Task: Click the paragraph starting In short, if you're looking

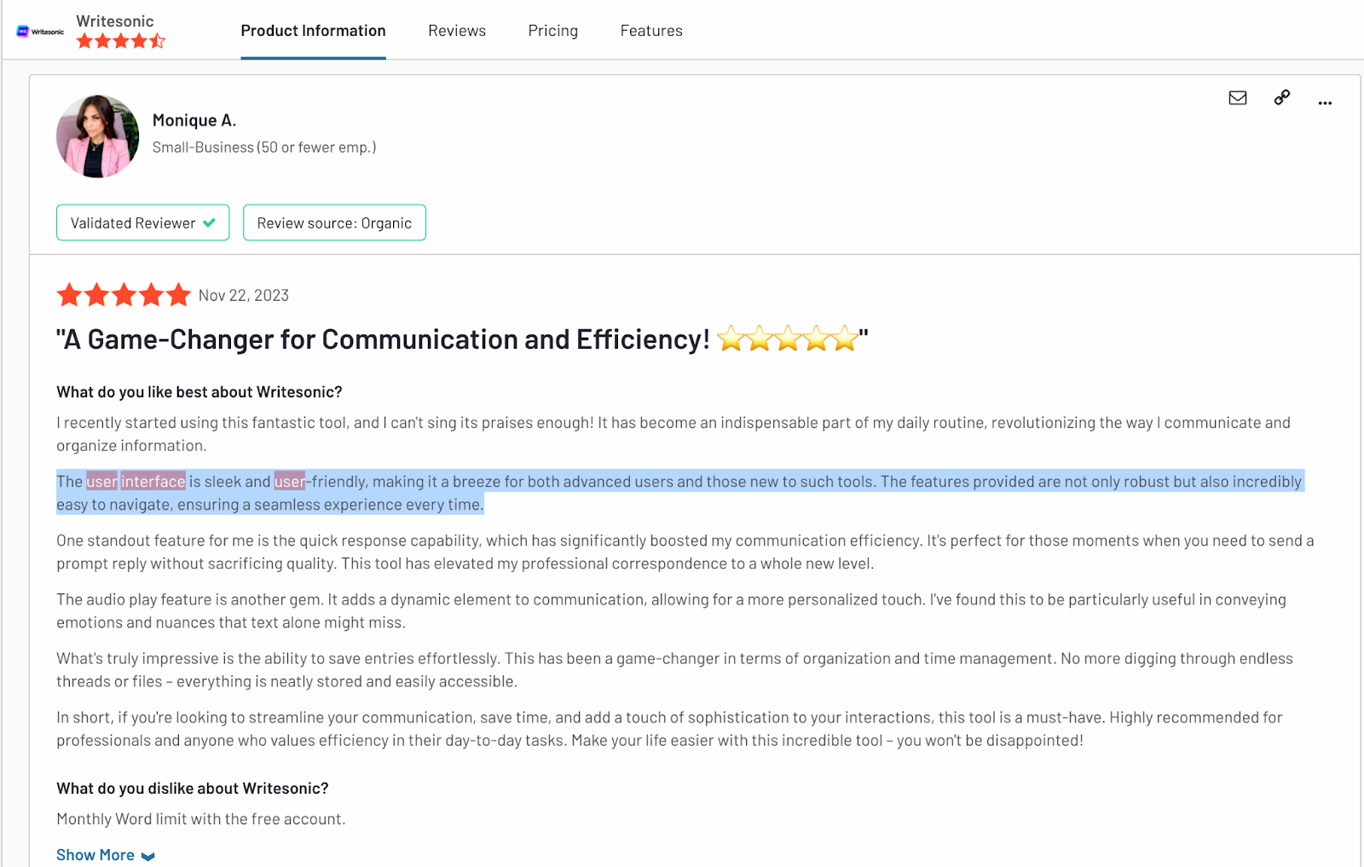Action: (670, 729)
